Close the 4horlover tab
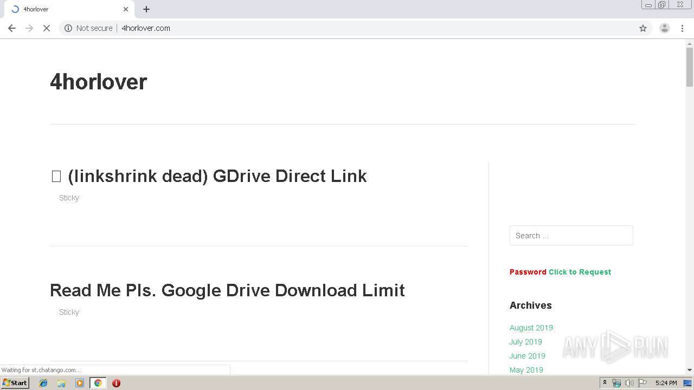Viewport: 694px width, 390px height. pos(126,9)
